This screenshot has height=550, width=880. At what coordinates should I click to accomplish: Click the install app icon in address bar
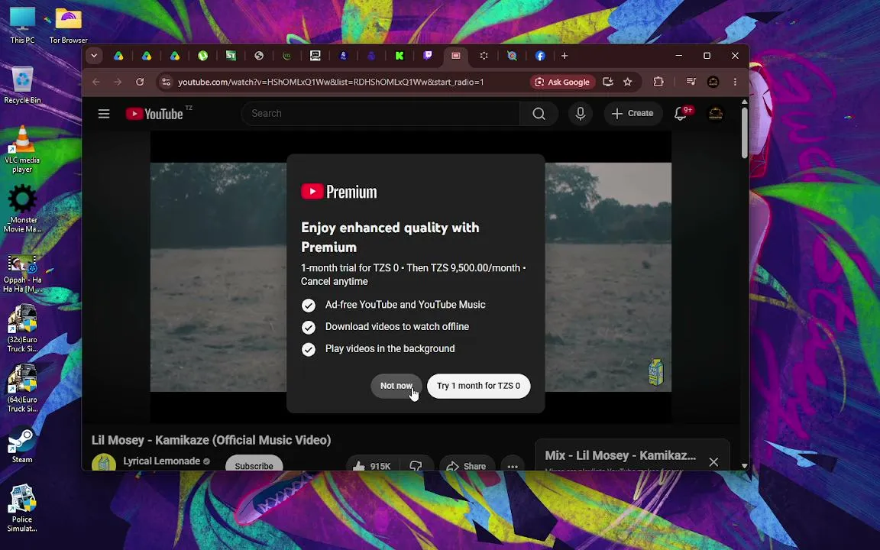tap(608, 82)
